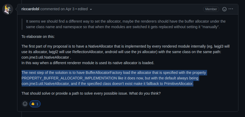
Task: Click the PROPERTY_BUFFER_ALLOCATOR_IMPLEMENTATION text
Action: pos(69,78)
